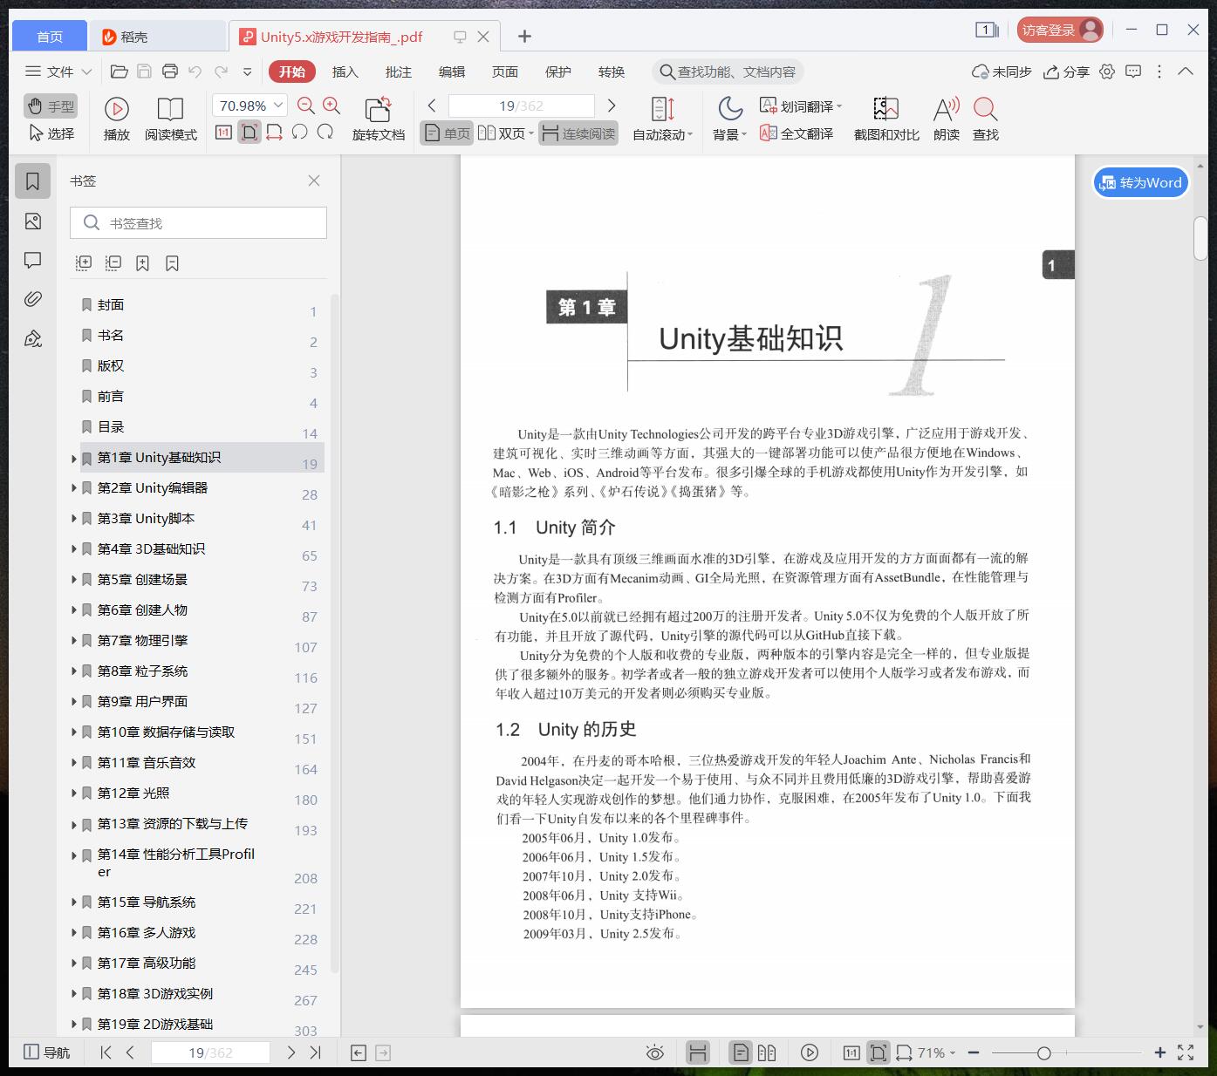This screenshot has height=1076, width=1217.
Task: Set actual size 1:1 in the toolbar
Action: (x=223, y=133)
